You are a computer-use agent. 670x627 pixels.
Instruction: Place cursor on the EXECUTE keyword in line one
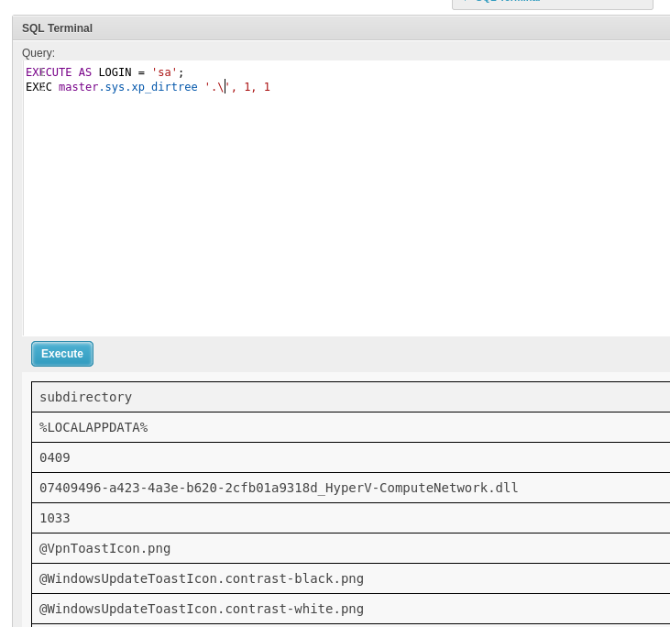[49, 72]
